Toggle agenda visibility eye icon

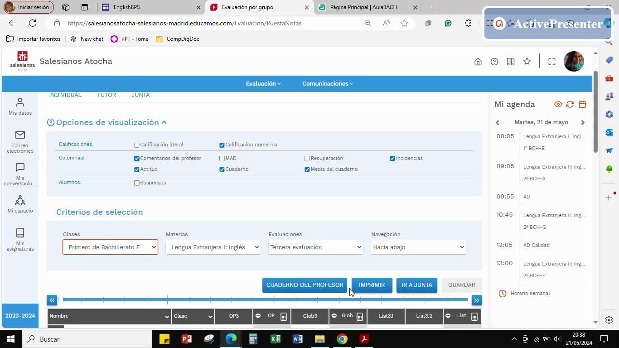point(558,104)
